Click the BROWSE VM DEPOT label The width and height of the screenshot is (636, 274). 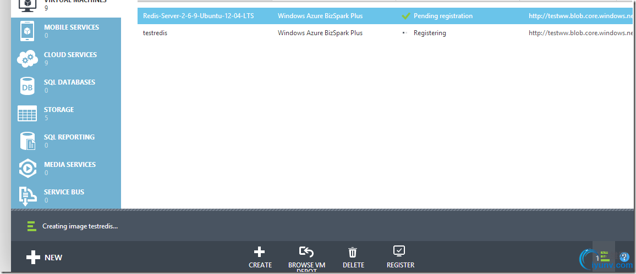point(306,267)
